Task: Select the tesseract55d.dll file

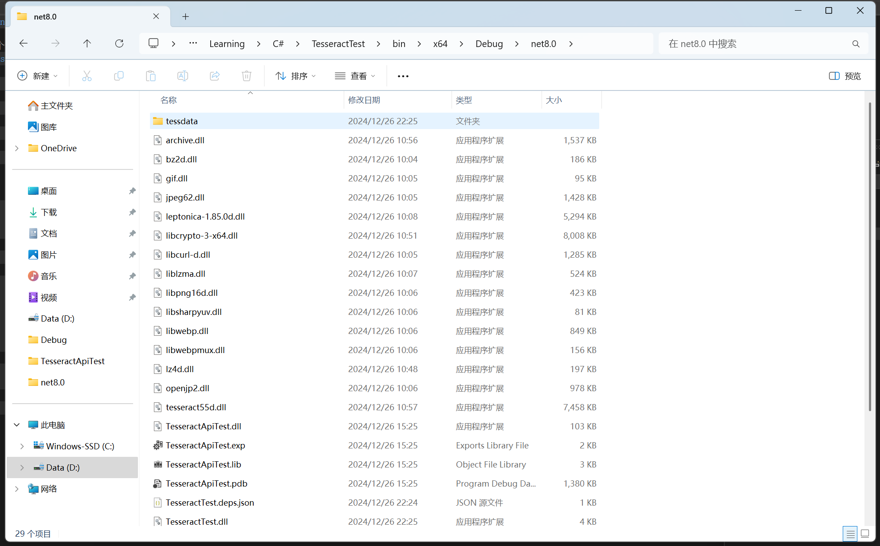Action: (x=374, y=407)
